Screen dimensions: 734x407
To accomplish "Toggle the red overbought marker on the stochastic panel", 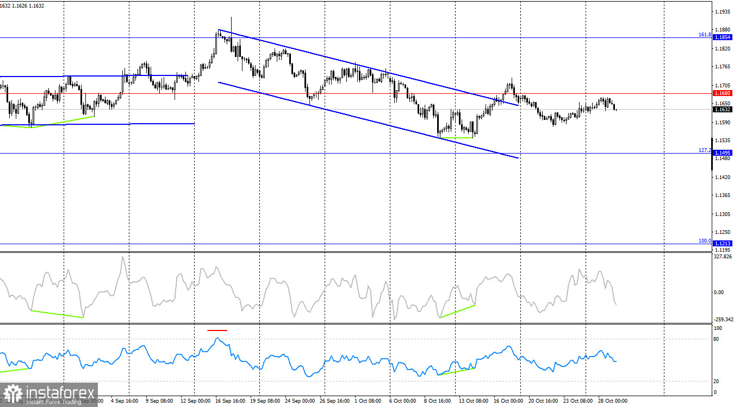I will (217, 329).
